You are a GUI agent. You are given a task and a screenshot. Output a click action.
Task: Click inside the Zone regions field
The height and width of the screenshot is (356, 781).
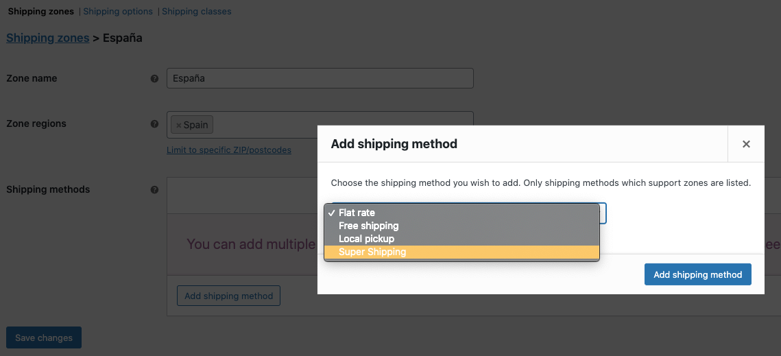click(x=320, y=125)
